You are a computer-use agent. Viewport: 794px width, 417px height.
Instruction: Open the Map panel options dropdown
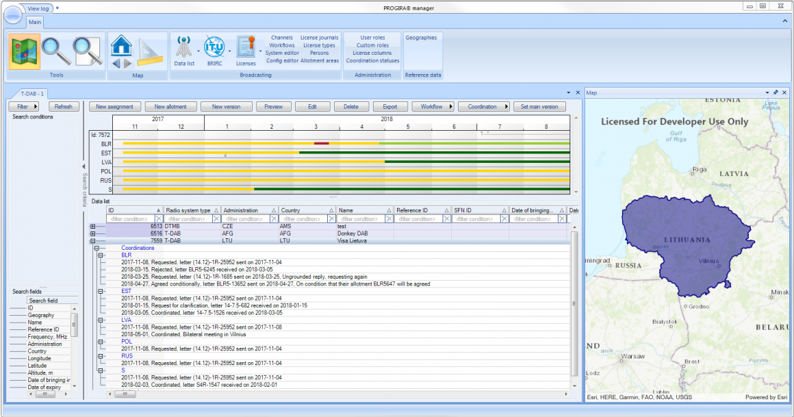click(x=767, y=92)
